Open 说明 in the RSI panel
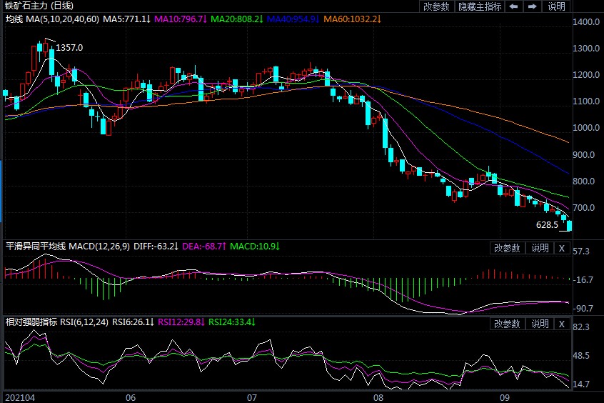This screenshot has height=403, width=604. point(539,324)
